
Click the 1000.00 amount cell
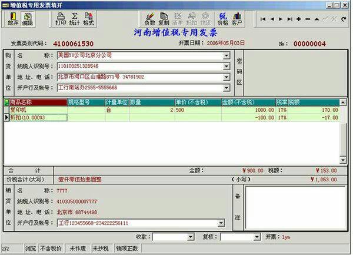point(249,110)
